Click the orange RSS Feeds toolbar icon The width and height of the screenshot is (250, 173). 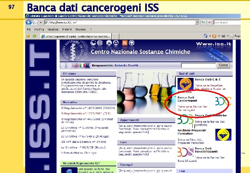pyautogui.click(x=214, y=36)
